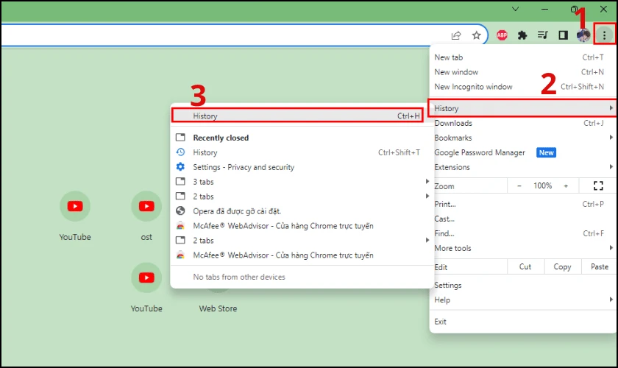Reopen recently closed History tab entry
The height and width of the screenshot is (368, 618).
pos(302,152)
